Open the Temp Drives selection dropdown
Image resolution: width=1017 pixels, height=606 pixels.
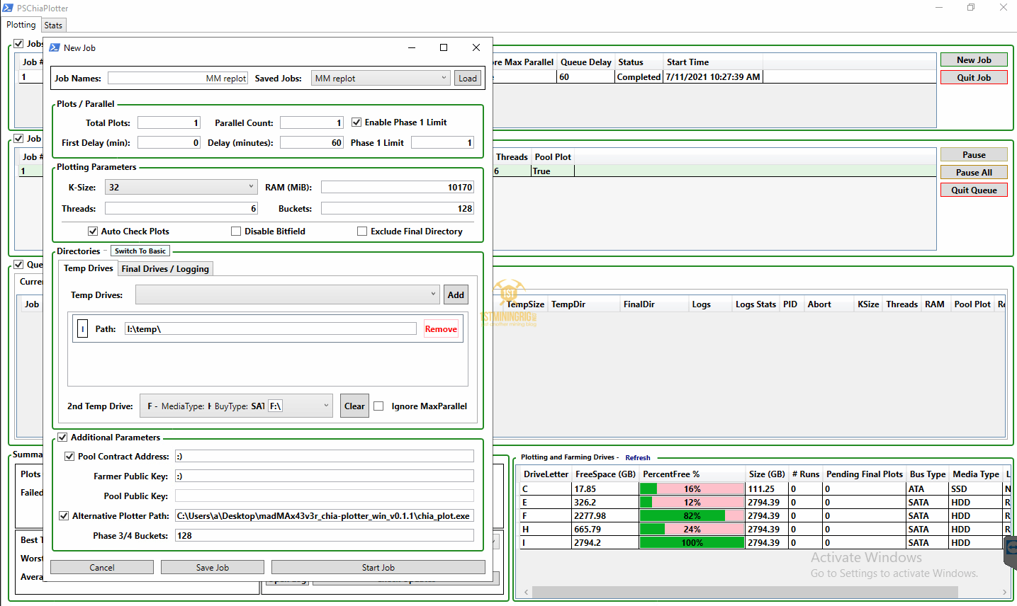point(288,295)
